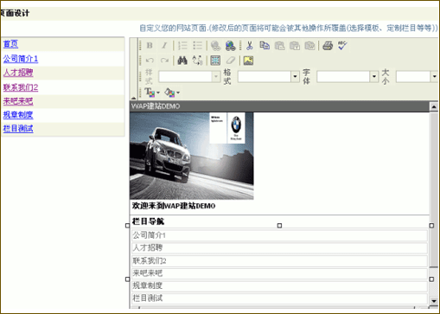Insert a bulleted list
This screenshot has width=440, height=314.
[x=198, y=46]
